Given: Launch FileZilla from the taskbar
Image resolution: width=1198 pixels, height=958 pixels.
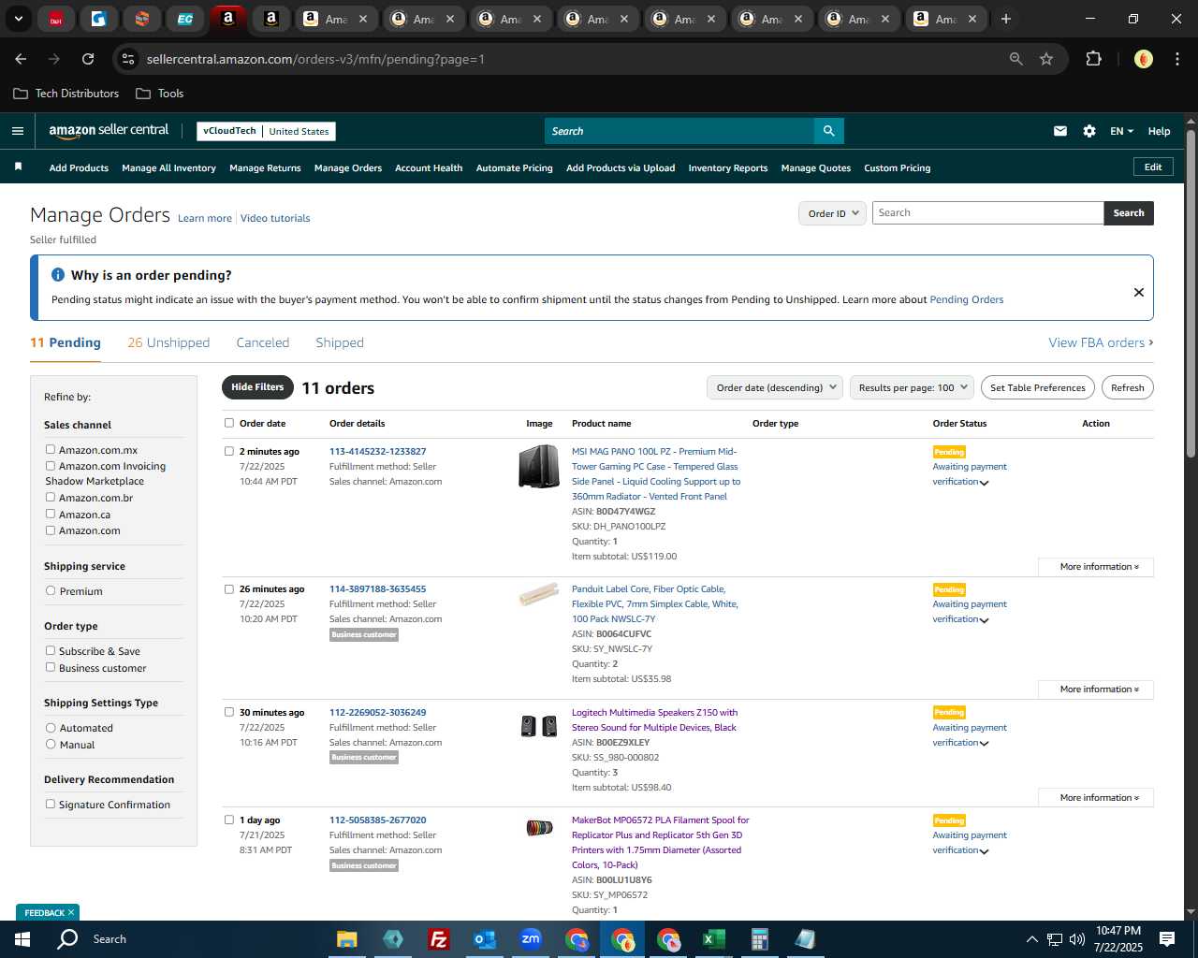Looking at the screenshot, I should (x=438, y=939).
